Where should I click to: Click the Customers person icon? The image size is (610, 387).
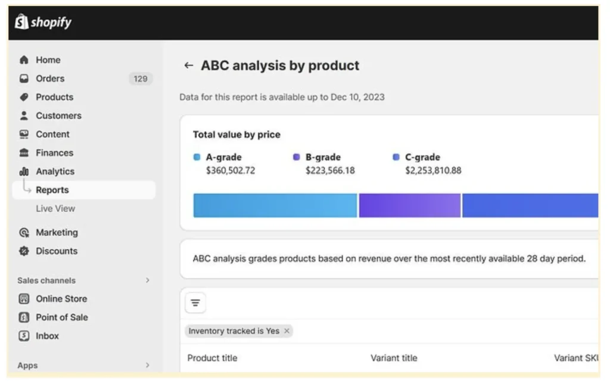pos(24,115)
